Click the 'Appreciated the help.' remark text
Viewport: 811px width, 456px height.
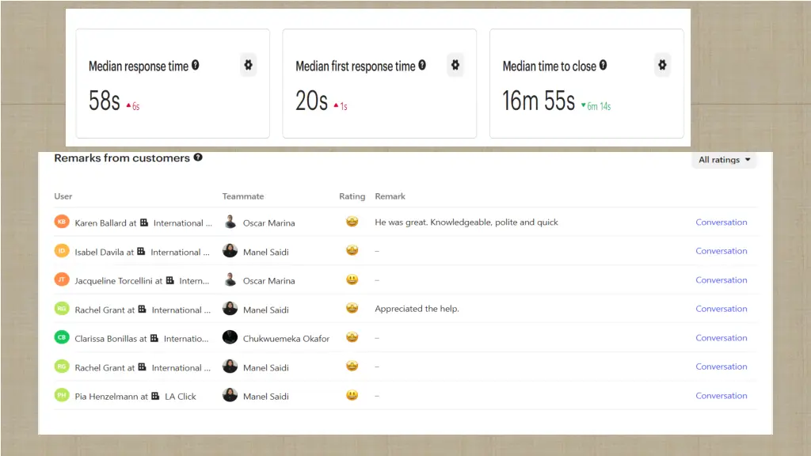pyautogui.click(x=417, y=309)
